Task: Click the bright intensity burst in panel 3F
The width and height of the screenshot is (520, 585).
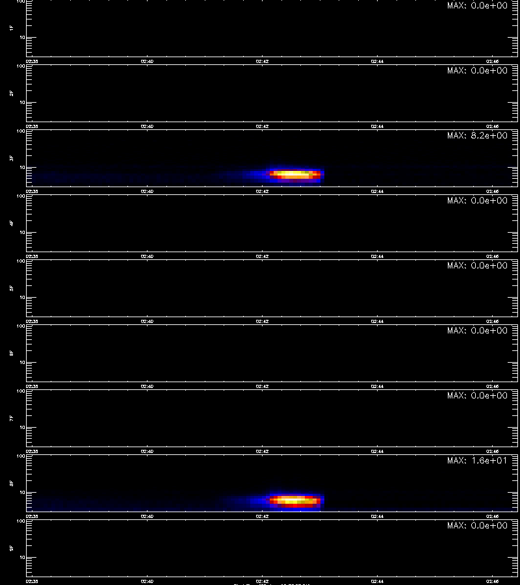Action: pyautogui.click(x=296, y=174)
